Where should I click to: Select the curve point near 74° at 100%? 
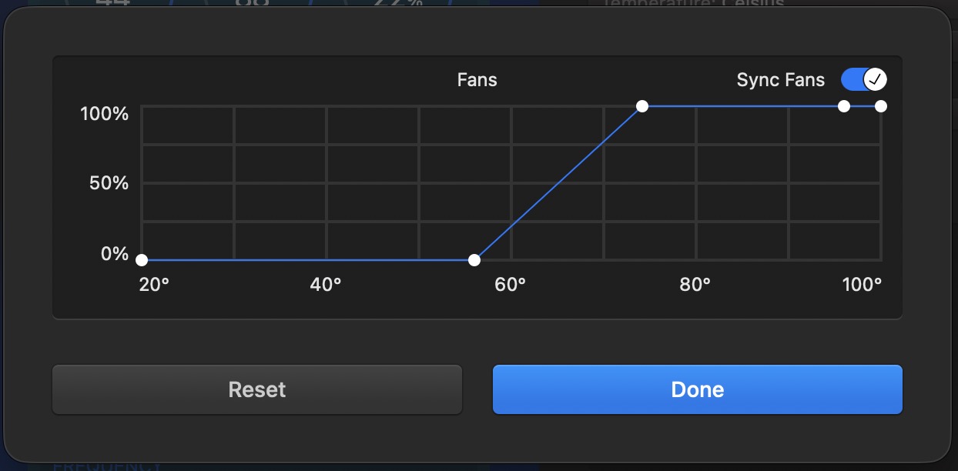click(642, 106)
